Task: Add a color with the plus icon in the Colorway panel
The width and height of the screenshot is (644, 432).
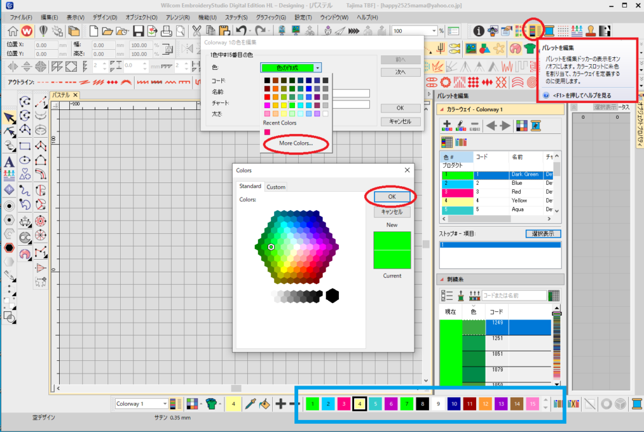Action: point(447,126)
